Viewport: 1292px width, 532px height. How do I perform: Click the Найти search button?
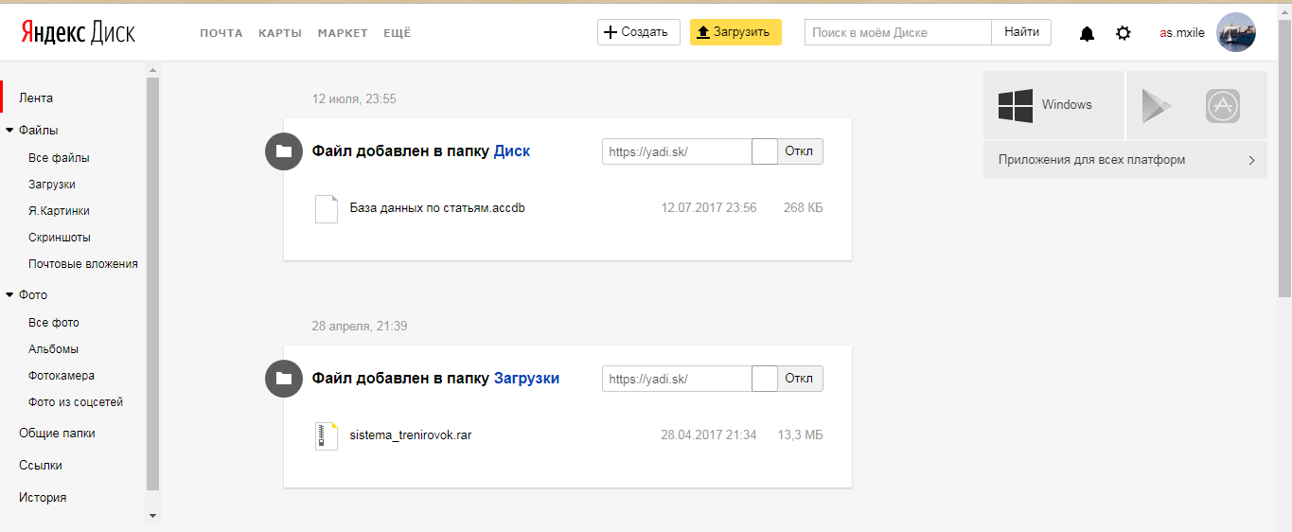pos(1021,32)
